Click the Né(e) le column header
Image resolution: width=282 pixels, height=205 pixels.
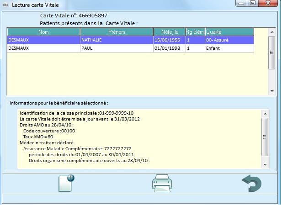tap(170, 32)
